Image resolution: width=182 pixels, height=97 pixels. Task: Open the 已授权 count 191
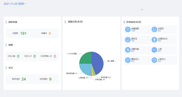pos(23,33)
